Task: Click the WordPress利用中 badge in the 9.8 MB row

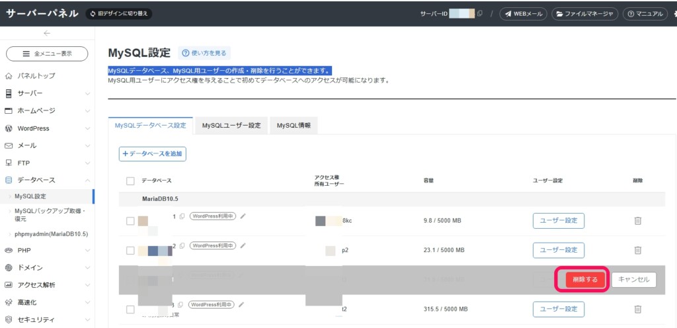Action: (213, 216)
